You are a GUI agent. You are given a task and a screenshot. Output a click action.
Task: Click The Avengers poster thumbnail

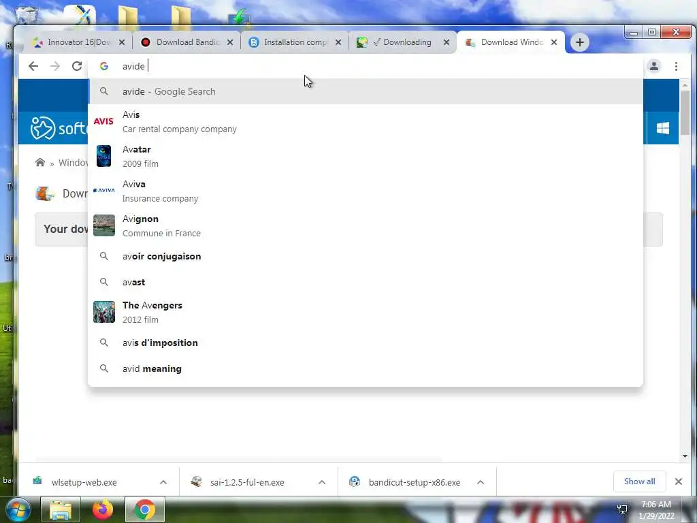point(103,312)
